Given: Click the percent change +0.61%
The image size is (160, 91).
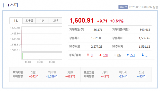Looking at the screenshot, I should pyautogui.click(x=117, y=21).
